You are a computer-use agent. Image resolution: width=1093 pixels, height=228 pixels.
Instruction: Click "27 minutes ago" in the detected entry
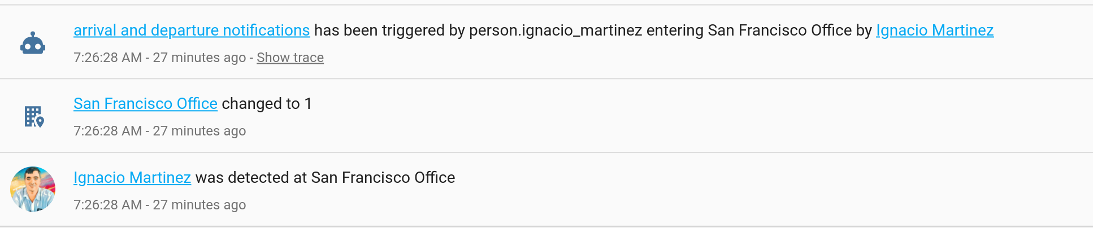tap(199, 205)
